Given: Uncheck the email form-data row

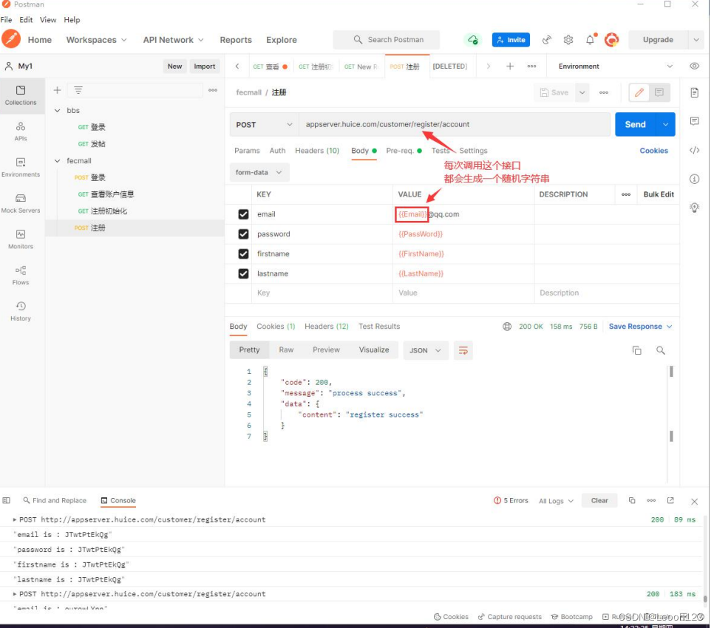Looking at the screenshot, I should 243,214.
